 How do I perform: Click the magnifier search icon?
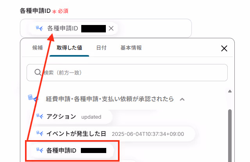point(37,72)
